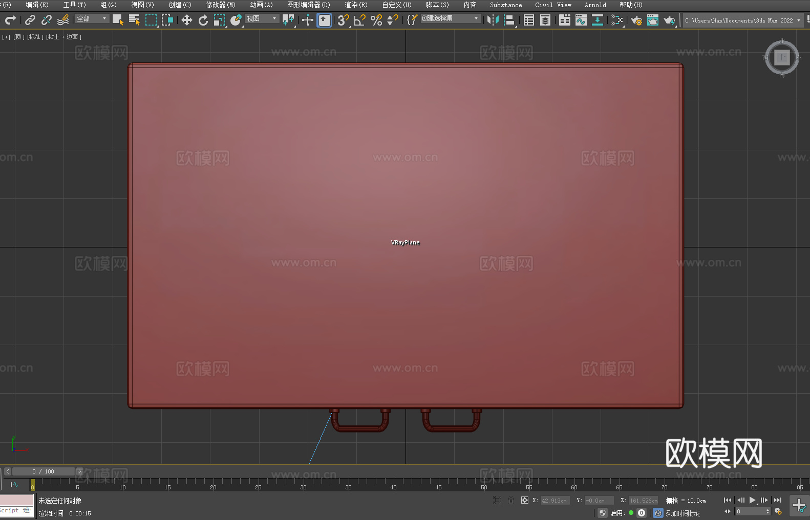Click the [粘土 + 边面] display label

64,37
